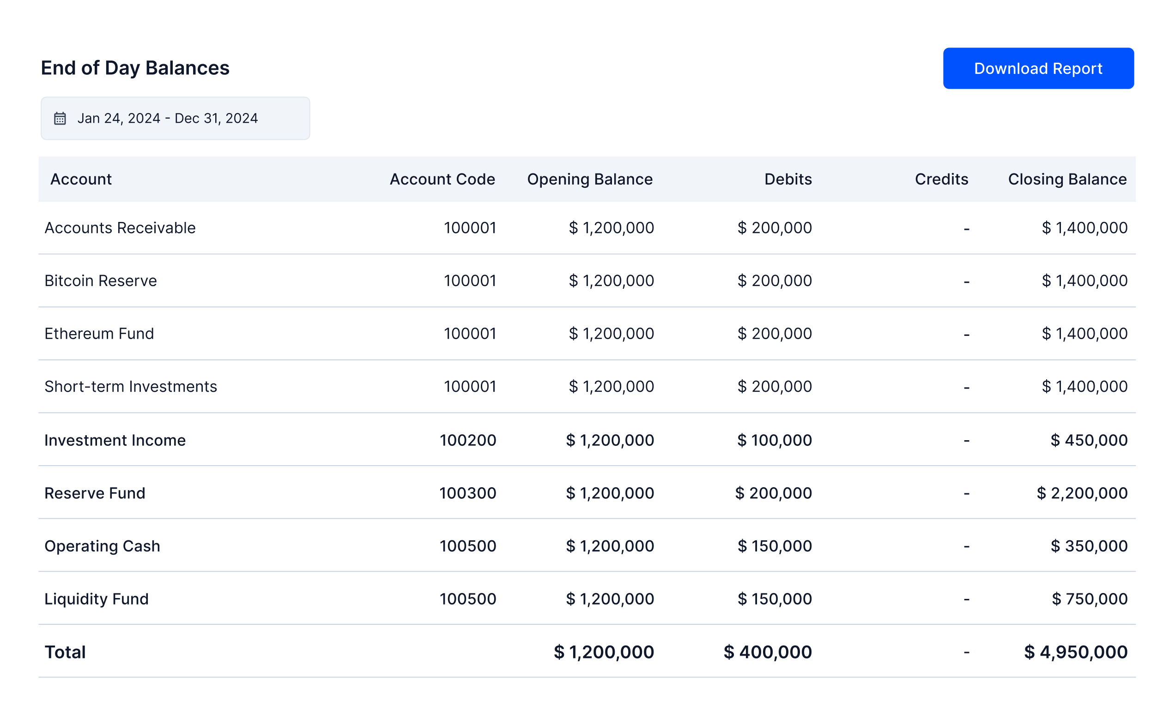
Task: Open the Reserve Fund account
Action: click(95, 493)
